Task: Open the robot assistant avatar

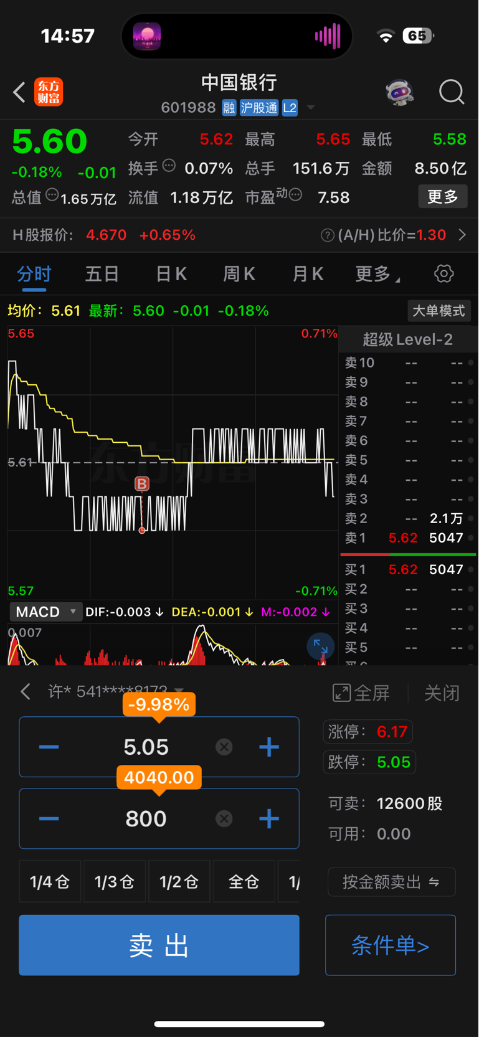Action: pyautogui.click(x=399, y=92)
